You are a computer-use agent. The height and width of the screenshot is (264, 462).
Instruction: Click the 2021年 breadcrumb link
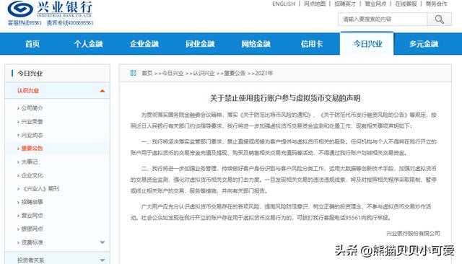tap(264, 73)
